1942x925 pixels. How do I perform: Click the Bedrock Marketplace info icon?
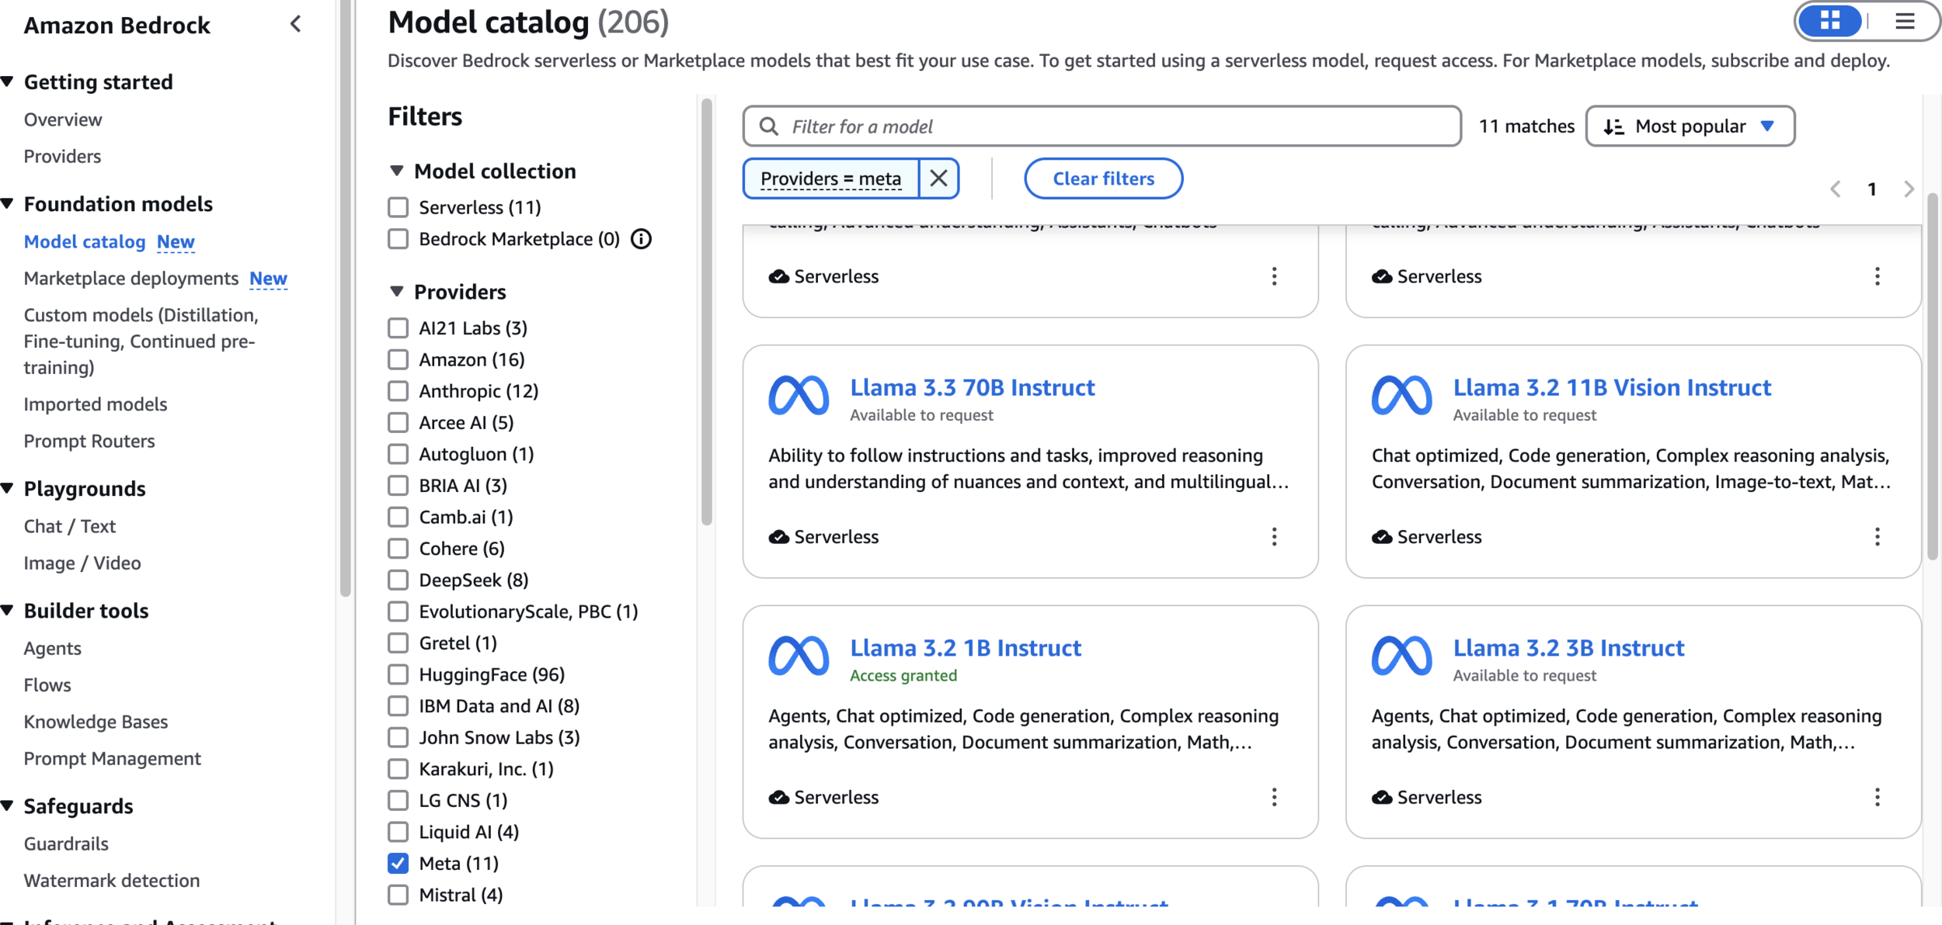(641, 239)
